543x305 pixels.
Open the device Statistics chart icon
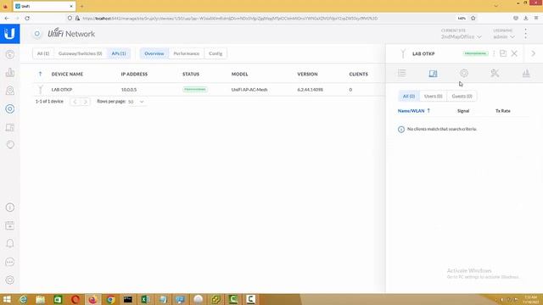tap(526, 73)
